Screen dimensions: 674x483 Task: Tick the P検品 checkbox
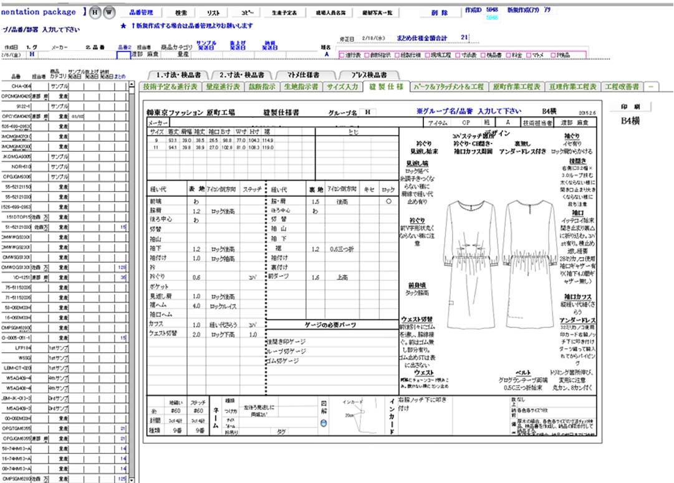[554, 55]
